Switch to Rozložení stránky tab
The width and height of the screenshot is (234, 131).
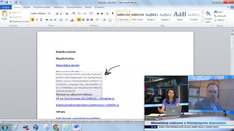click(x=42, y=7)
